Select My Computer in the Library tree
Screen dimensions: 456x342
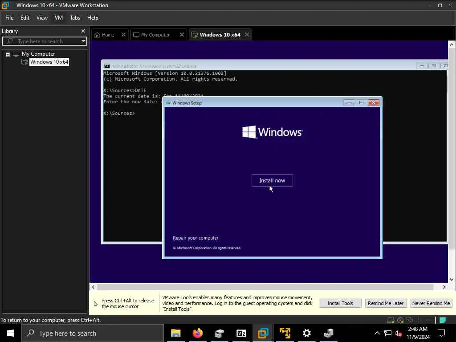pyautogui.click(x=38, y=54)
